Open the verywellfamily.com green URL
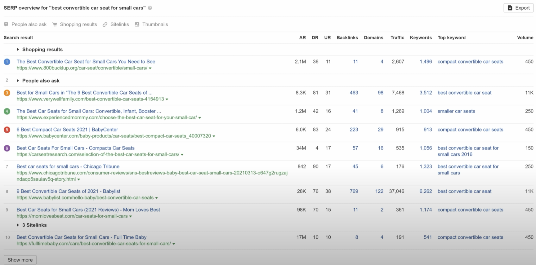 [x=90, y=99]
